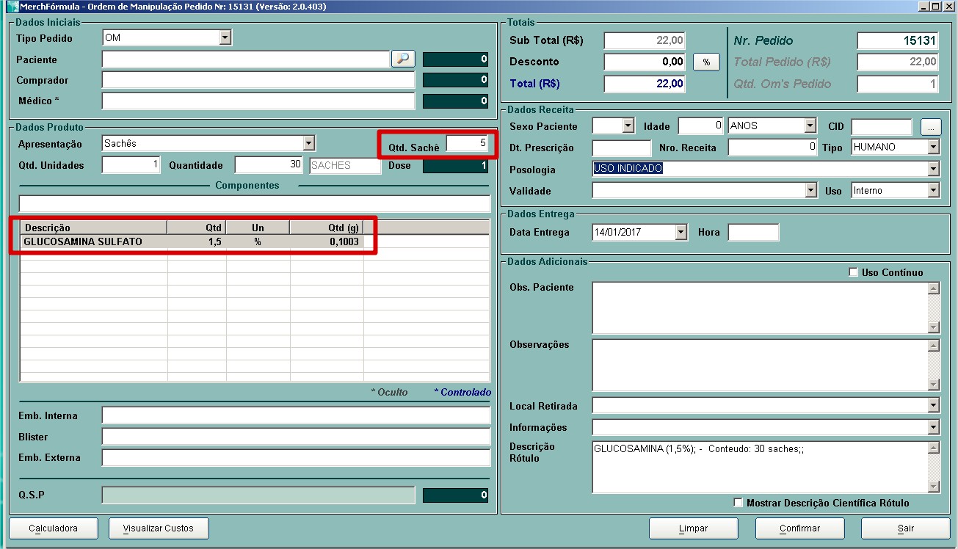Open the Data Entrega date picker
The image size is (958, 549).
click(681, 233)
